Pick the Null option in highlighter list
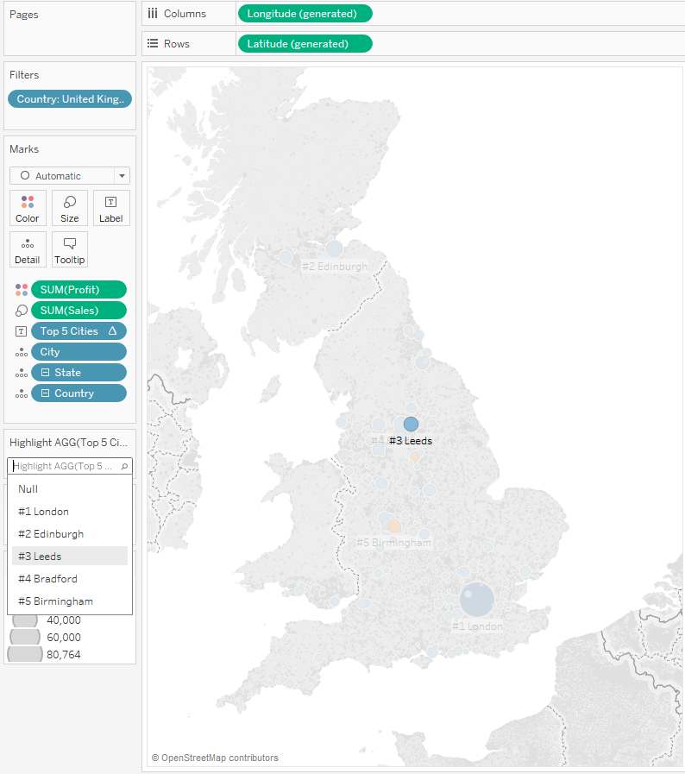 [28, 489]
